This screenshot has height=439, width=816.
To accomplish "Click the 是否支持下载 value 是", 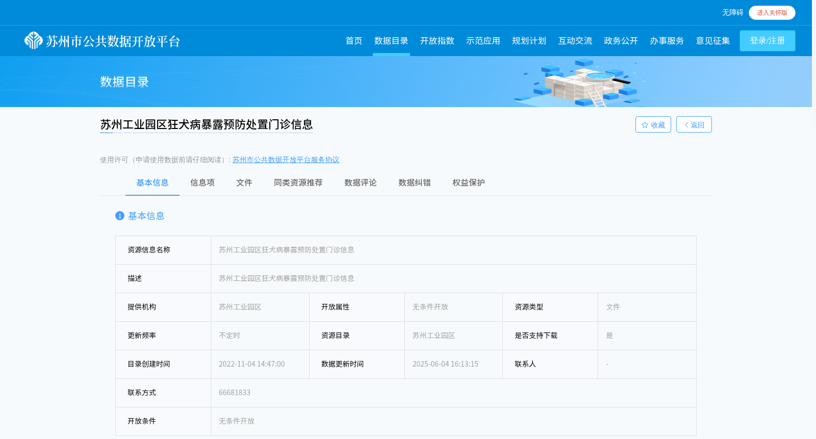I will (x=609, y=335).
